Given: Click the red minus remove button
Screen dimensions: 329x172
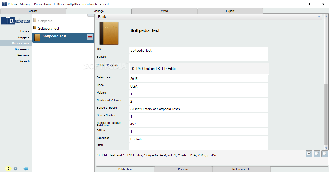Looking at the screenshot, I should point(90,37).
